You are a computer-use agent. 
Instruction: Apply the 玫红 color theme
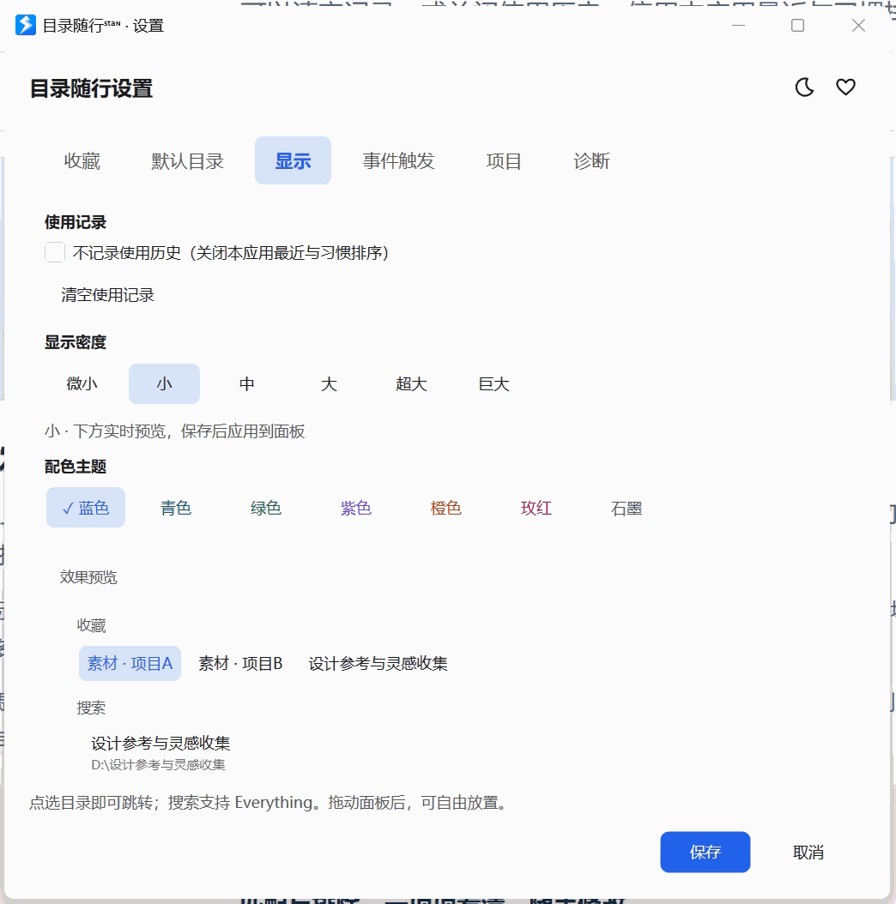(536, 508)
